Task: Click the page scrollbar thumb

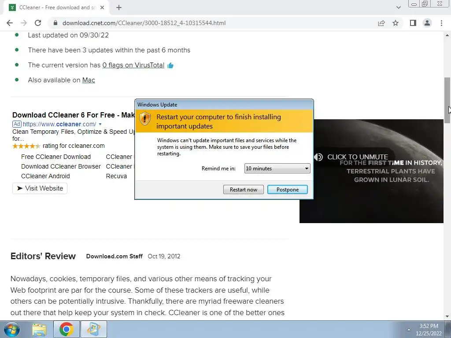Action: pos(447,100)
